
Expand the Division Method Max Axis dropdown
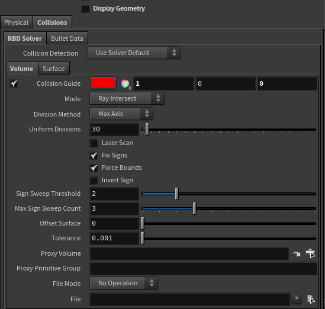pos(121,114)
